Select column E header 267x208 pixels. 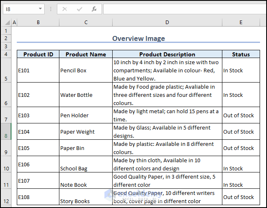tap(241, 22)
